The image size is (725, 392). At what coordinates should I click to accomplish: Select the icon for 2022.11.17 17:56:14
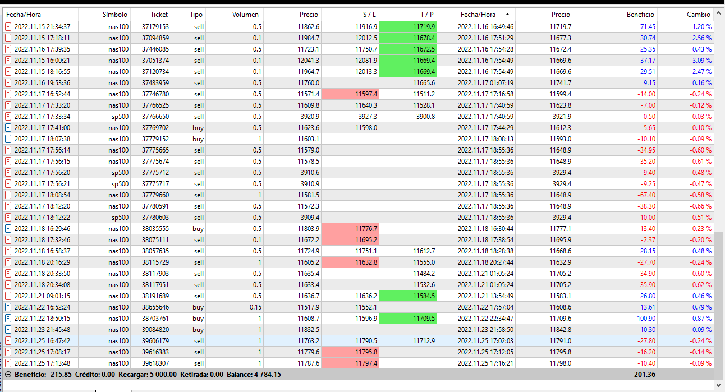click(x=8, y=150)
